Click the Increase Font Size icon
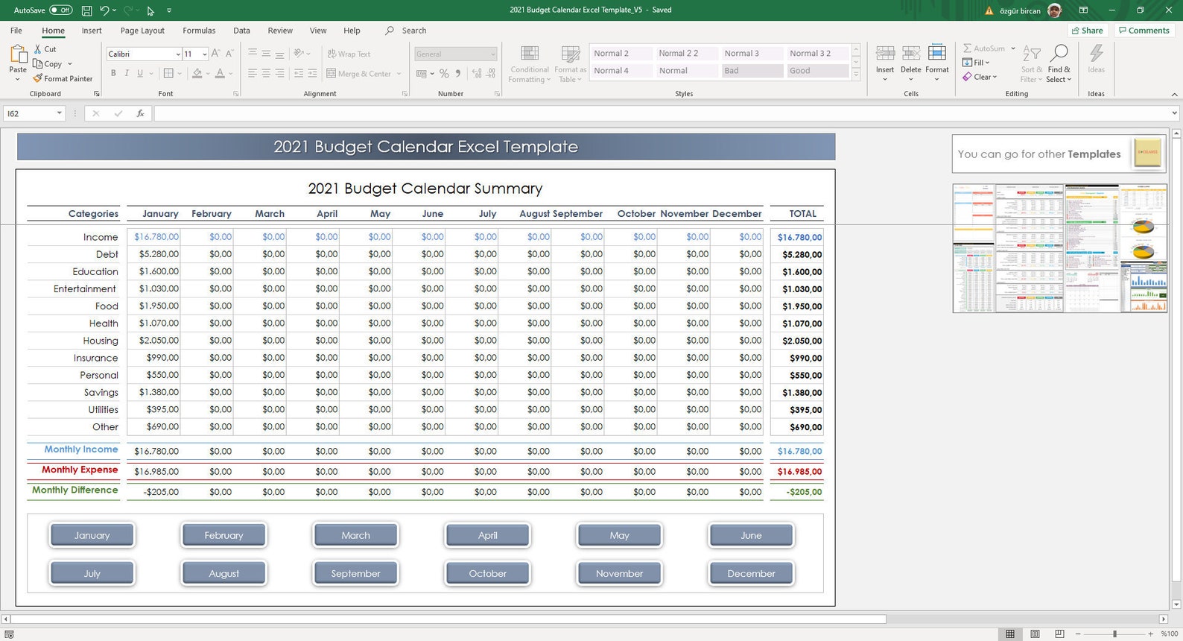The width and height of the screenshot is (1183, 641). pos(215,54)
